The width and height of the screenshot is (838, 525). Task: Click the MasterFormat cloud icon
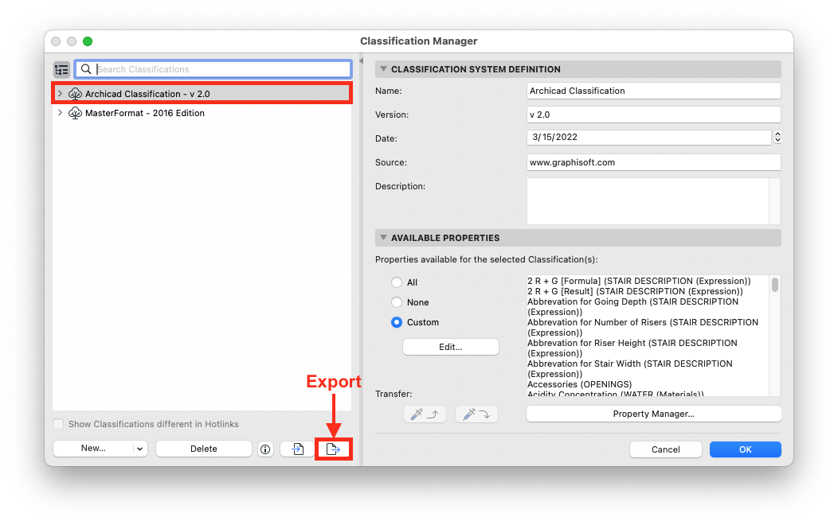tap(76, 113)
